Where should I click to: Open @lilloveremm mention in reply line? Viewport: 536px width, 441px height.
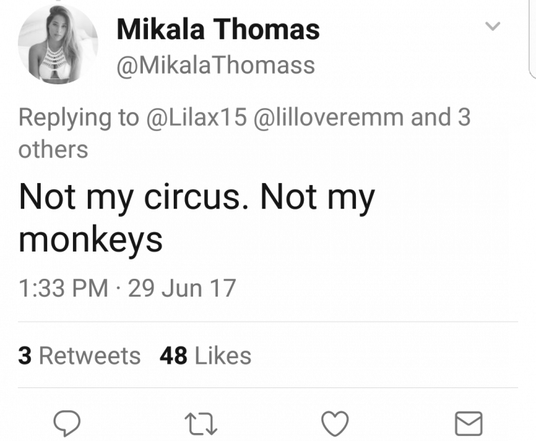[329, 117]
